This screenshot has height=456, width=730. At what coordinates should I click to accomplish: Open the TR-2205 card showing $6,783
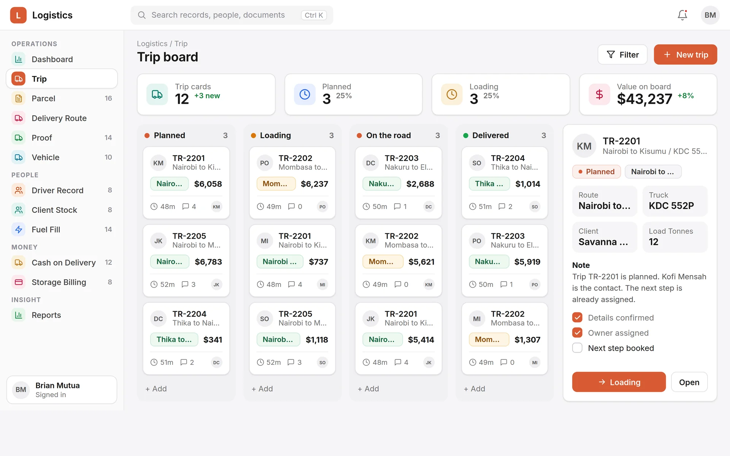(x=186, y=260)
